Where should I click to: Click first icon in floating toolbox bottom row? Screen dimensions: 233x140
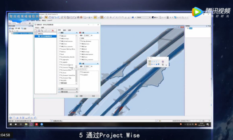click(x=150, y=64)
